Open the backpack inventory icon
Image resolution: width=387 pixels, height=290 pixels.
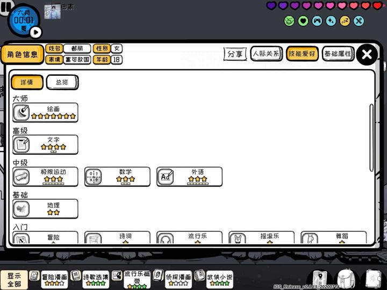pos(346,280)
